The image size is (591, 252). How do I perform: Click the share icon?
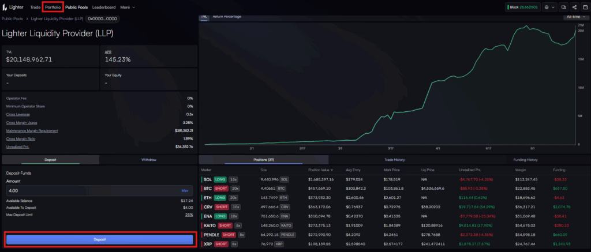(x=574, y=7)
